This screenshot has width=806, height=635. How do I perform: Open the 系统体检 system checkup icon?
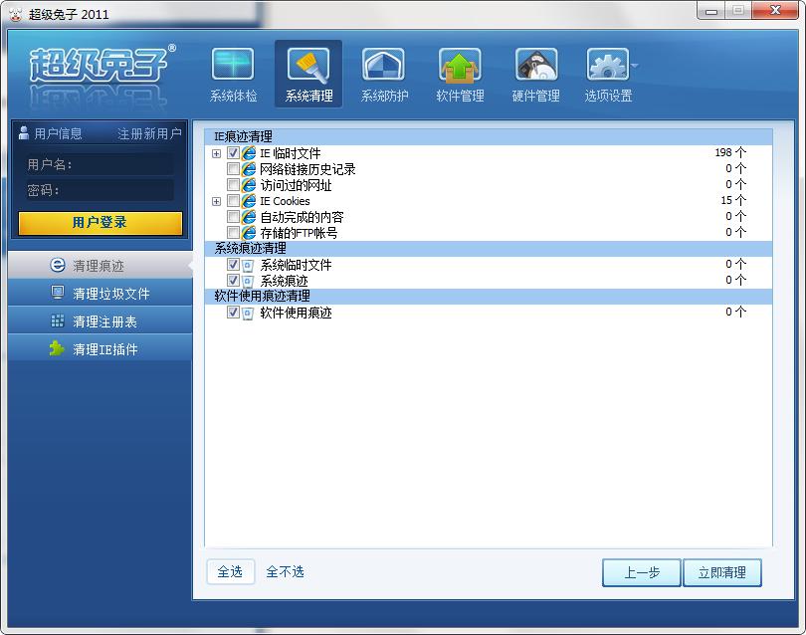tap(233, 65)
